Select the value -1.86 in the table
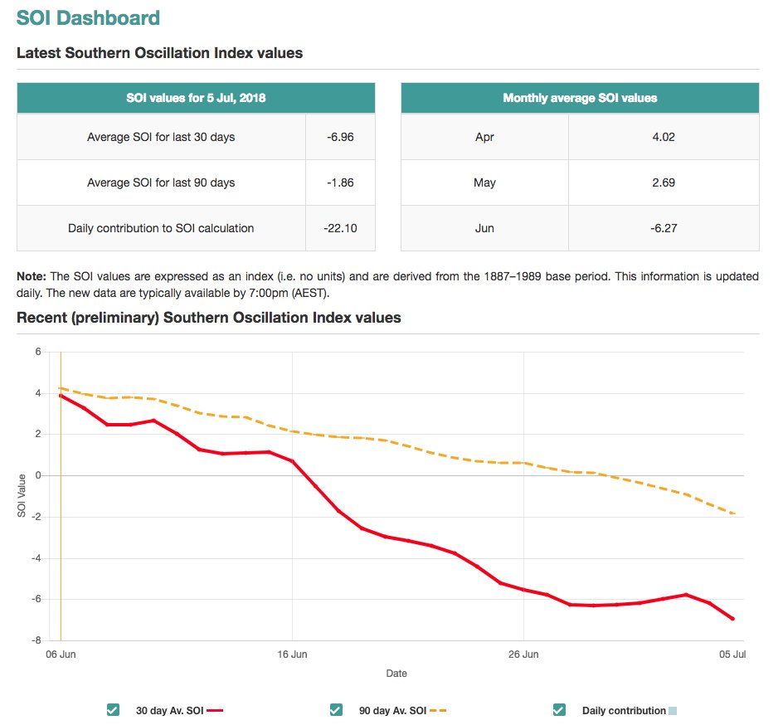The image size is (783, 725). pos(341,182)
